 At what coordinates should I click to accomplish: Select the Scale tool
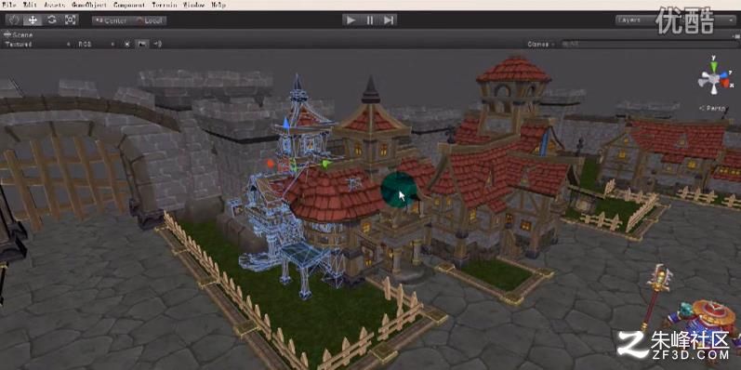70,20
